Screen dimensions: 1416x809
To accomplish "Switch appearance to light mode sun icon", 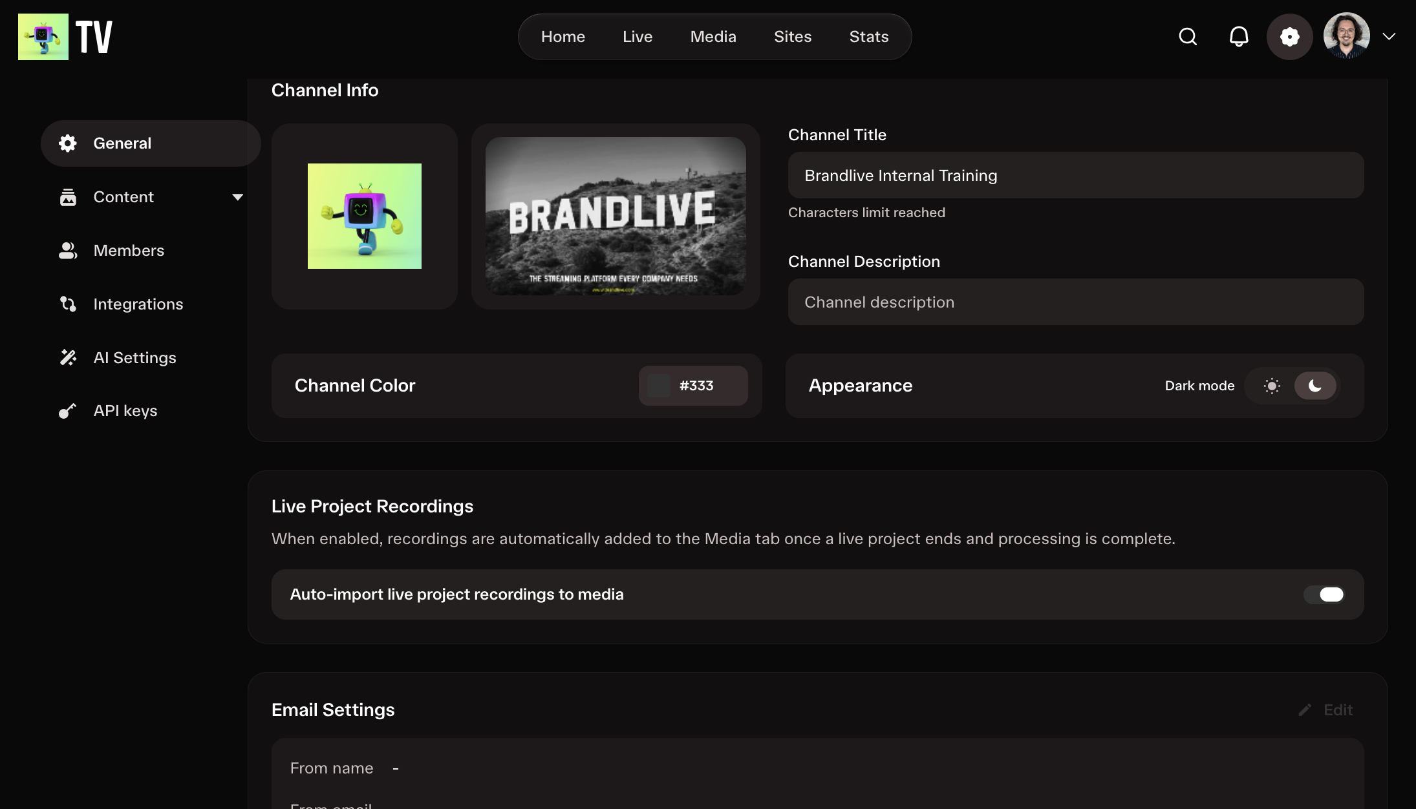I will tap(1272, 386).
